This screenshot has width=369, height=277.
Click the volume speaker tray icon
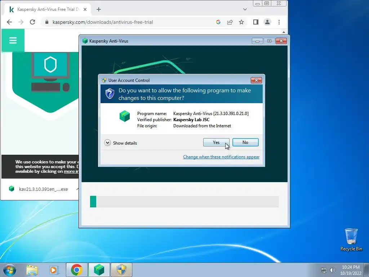333,270
